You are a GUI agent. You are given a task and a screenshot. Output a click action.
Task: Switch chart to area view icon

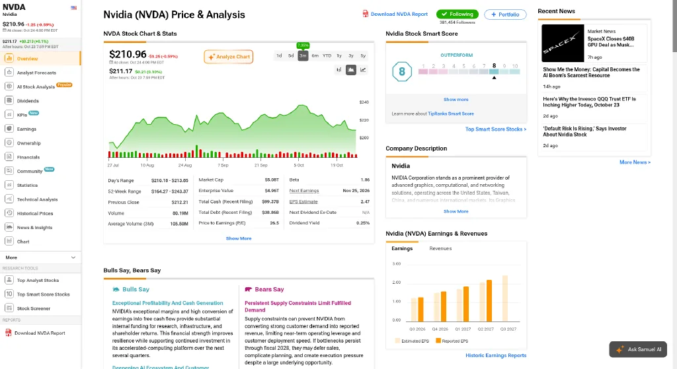pyautogui.click(x=351, y=70)
